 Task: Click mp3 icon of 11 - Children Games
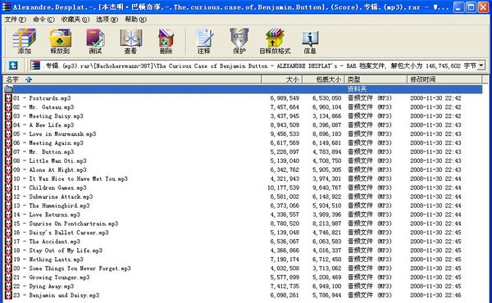click(x=8, y=188)
